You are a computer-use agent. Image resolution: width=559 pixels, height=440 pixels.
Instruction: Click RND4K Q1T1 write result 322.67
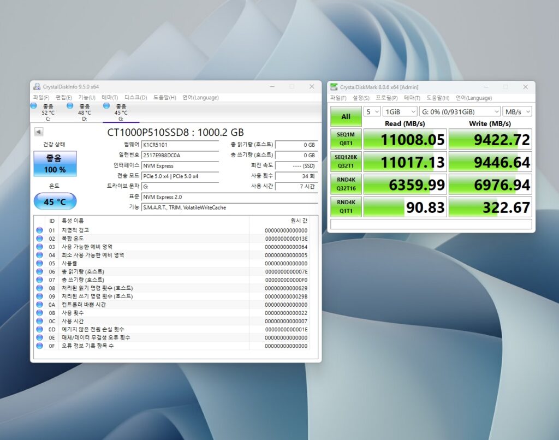coord(490,207)
